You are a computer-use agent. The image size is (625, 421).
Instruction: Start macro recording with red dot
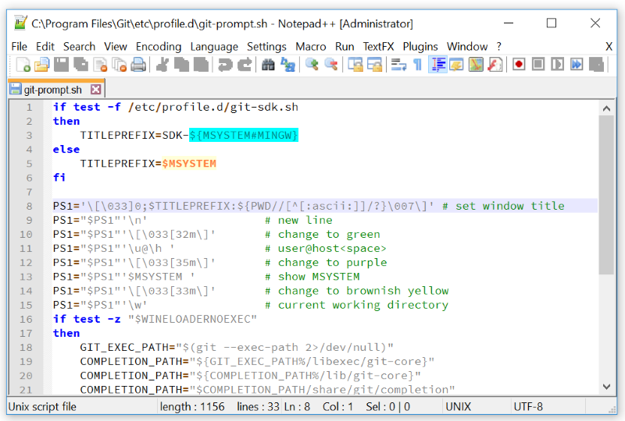pyautogui.click(x=519, y=65)
